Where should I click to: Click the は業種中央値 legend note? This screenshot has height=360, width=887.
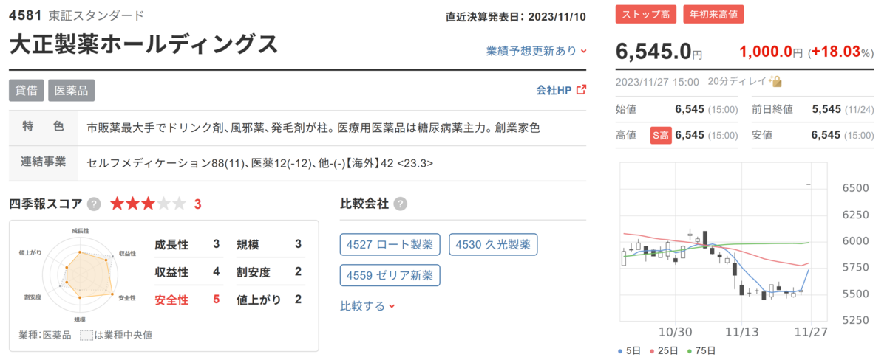(x=116, y=335)
